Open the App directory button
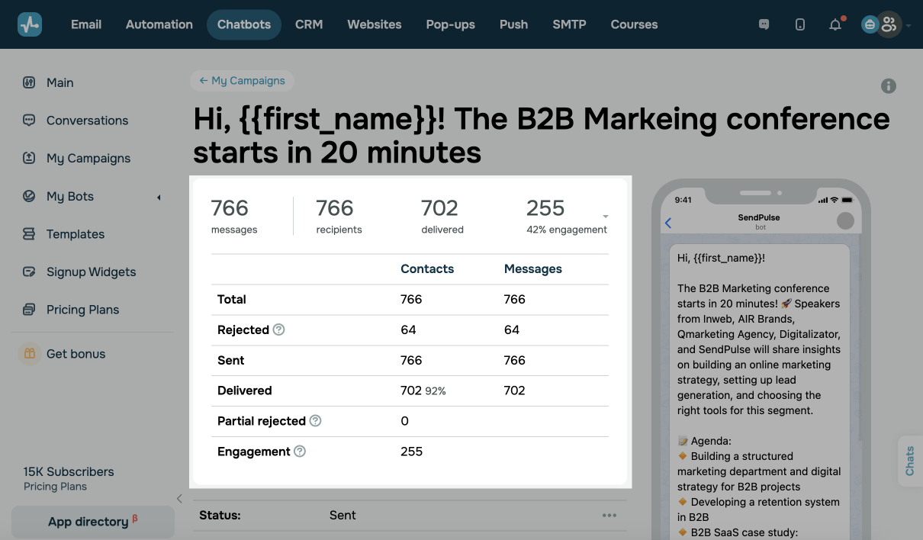Viewport: 923px width, 540px height. 92,522
